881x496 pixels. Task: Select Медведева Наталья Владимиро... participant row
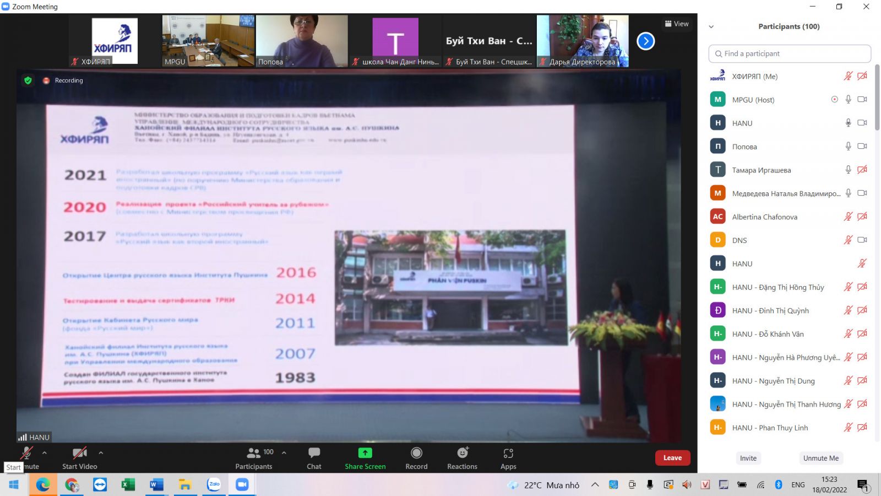[789, 193]
